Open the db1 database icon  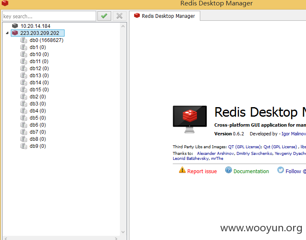point(24,47)
